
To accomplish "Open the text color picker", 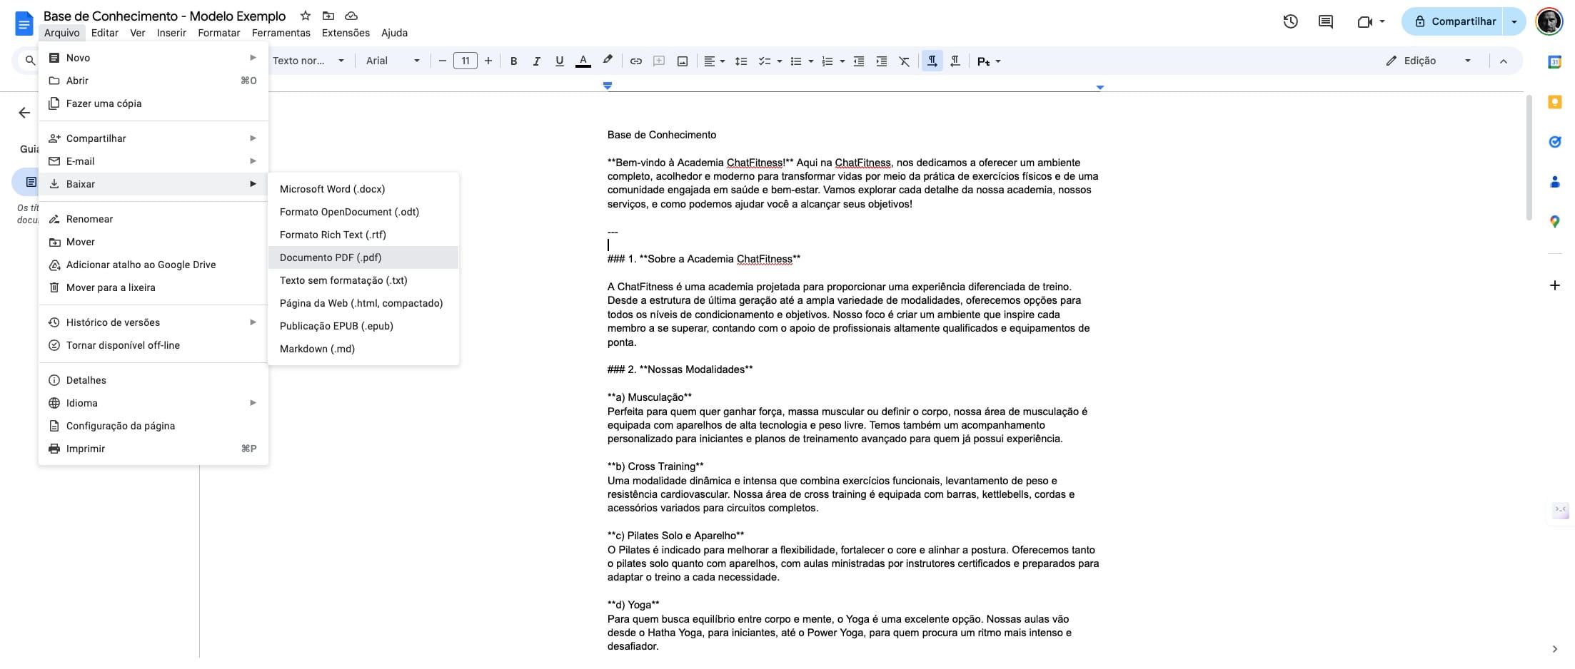I will (x=583, y=61).
